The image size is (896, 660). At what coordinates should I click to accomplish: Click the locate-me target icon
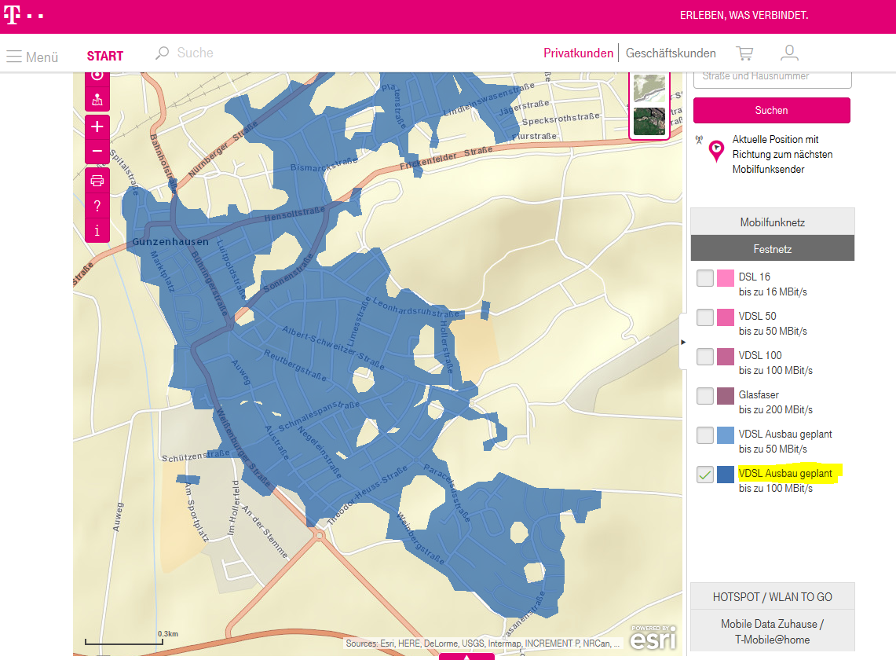pos(97,76)
